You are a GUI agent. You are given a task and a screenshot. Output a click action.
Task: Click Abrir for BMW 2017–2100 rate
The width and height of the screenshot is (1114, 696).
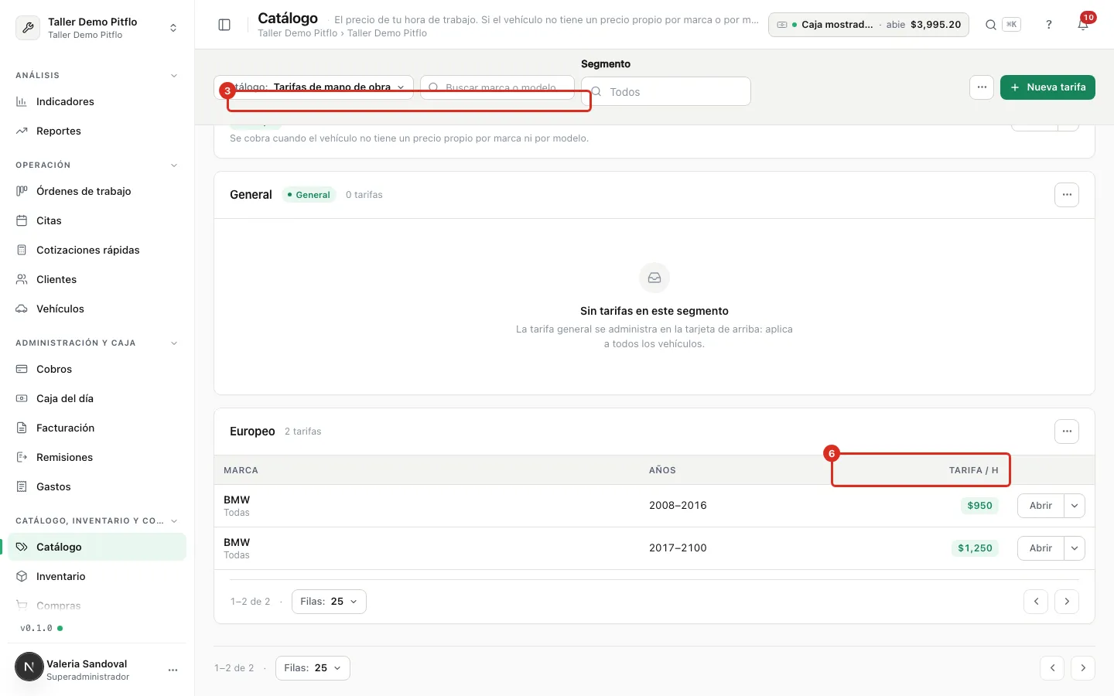tap(1041, 548)
